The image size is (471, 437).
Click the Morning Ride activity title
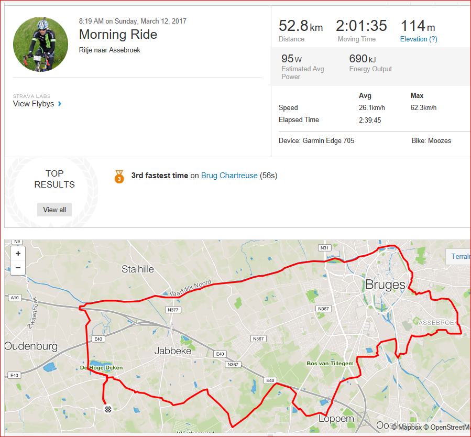tap(118, 35)
